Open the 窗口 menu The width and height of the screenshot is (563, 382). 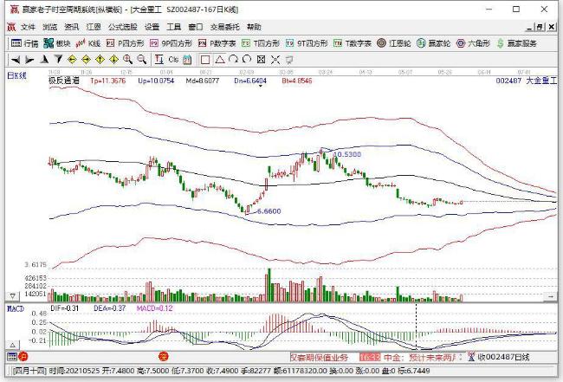click(x=196, y=27)
